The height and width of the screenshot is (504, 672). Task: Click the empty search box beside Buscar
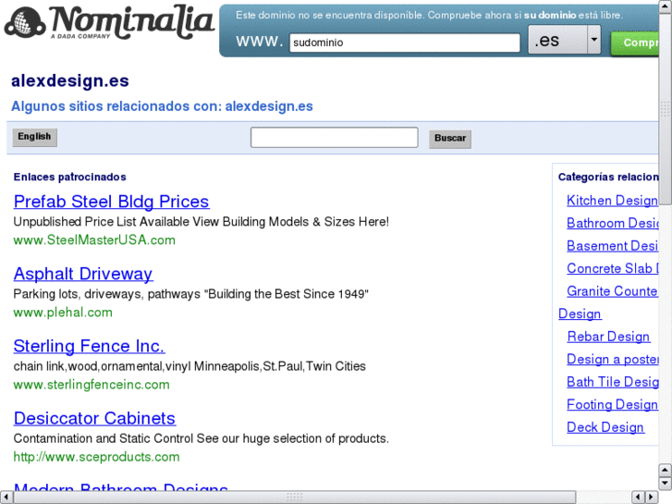335,137
